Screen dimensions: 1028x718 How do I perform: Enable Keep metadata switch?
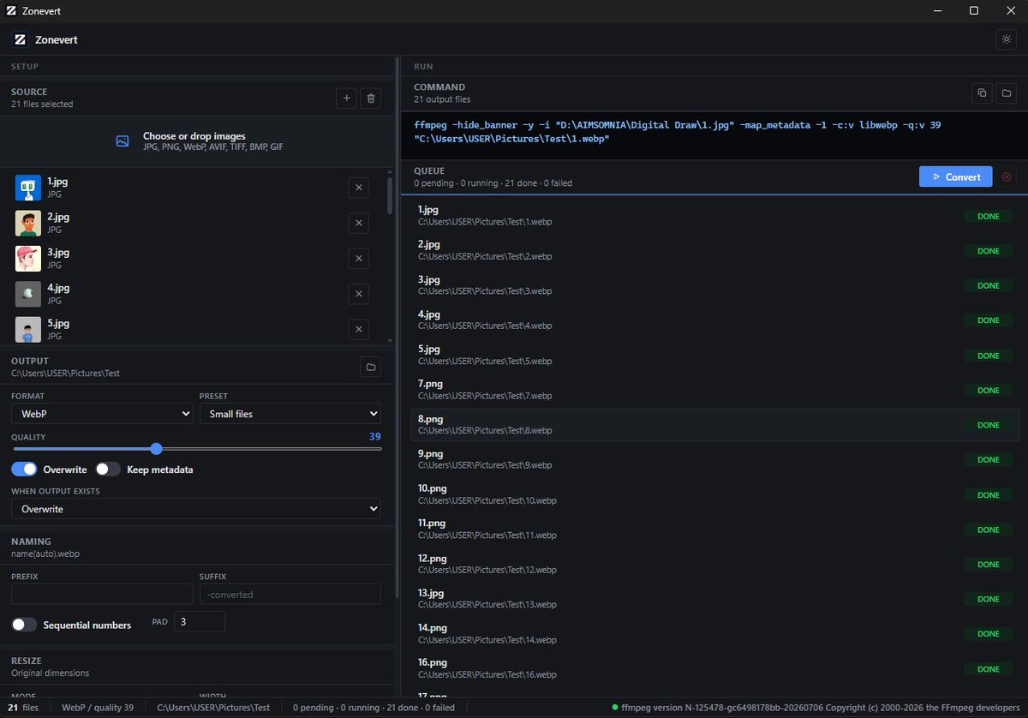pyautogui.click(x=108, y=470)
